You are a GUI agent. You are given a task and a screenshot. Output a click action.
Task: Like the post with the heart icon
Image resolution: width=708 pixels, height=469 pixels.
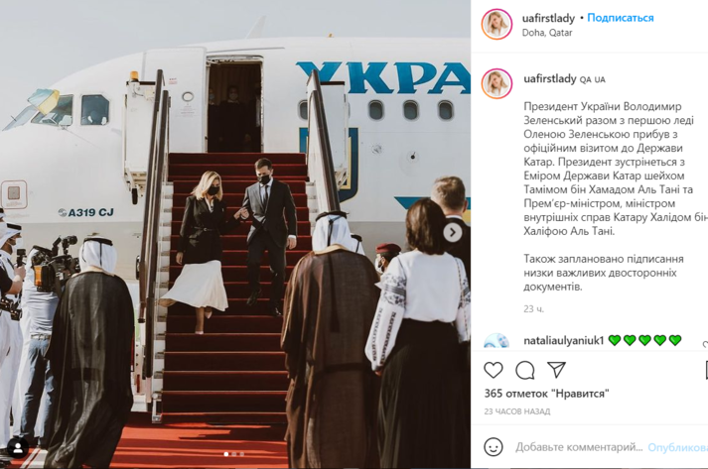click(x=494, y=370)
